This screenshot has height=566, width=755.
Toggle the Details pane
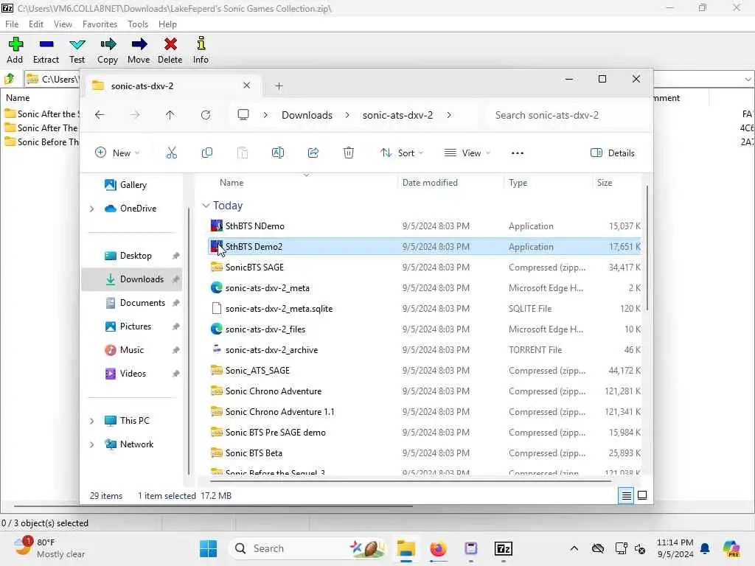click(613, 153)
